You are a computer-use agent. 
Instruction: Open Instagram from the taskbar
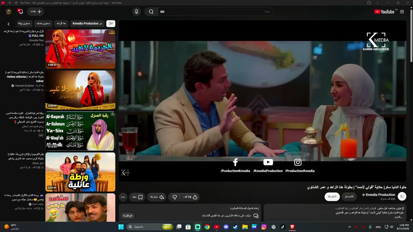click(264, 227)
